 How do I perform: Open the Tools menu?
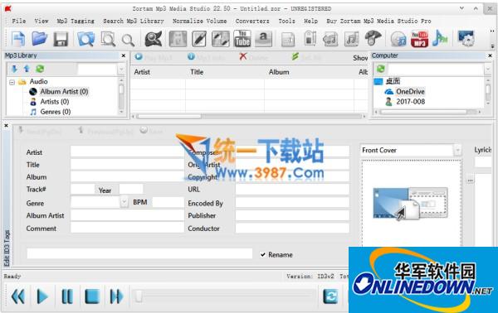click(x=286, y=21)
